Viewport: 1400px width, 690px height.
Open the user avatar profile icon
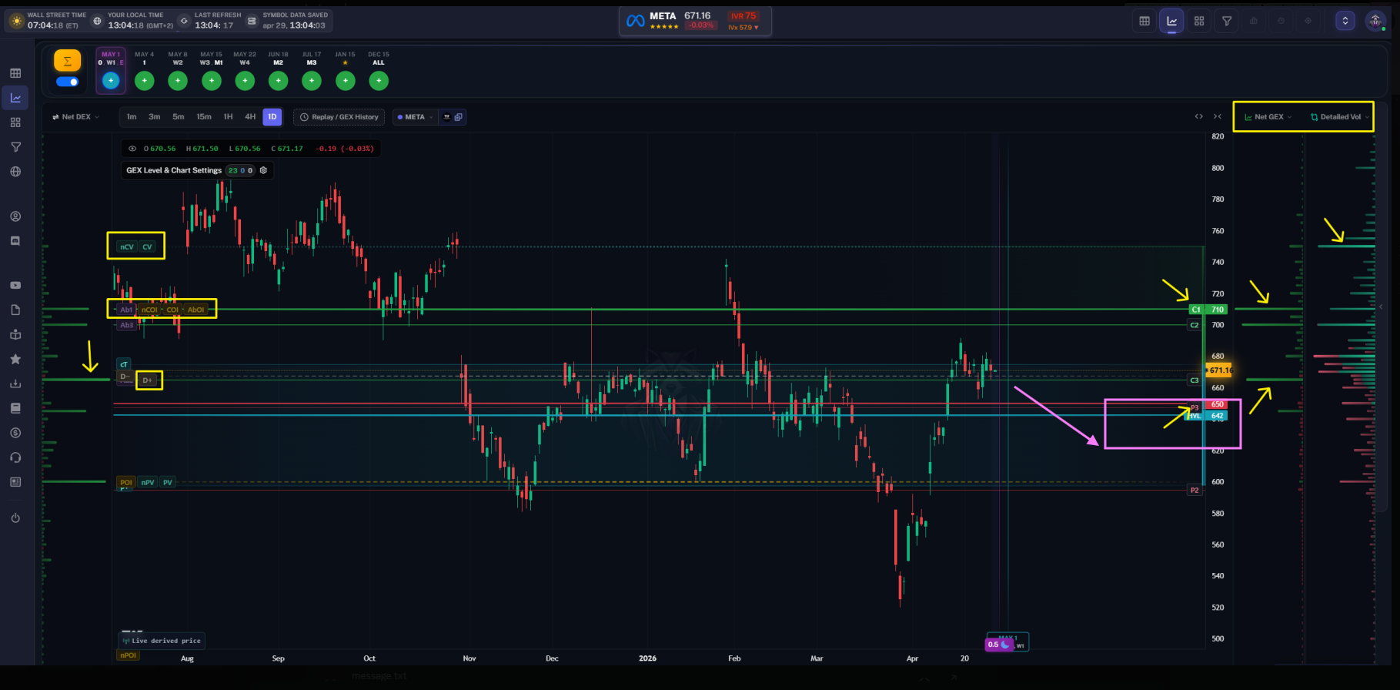click(1375, 21)
